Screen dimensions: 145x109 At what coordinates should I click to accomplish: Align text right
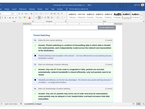click(x=42, y=18)
